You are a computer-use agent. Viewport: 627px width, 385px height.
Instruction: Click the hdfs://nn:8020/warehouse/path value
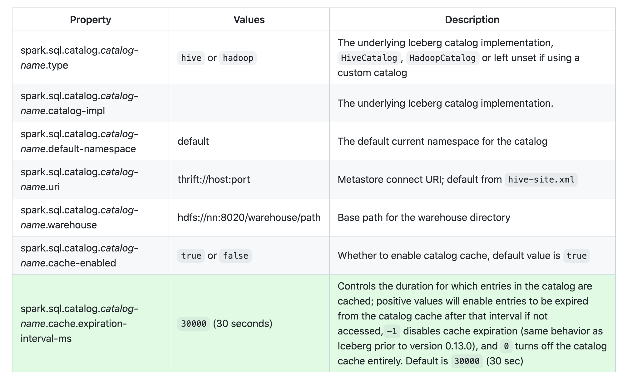(x=249, y=217)
